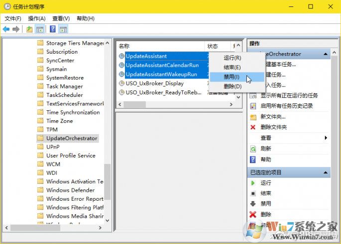
Task: Collapse the UpdateOrchestrator actions section
Action: coord(326,54)
